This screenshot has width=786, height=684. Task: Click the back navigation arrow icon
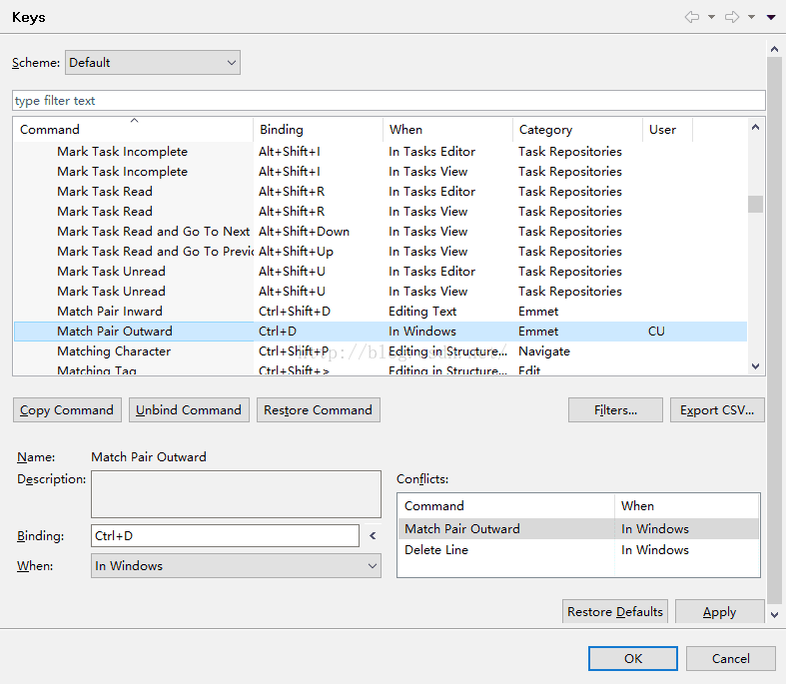point(691,17)
